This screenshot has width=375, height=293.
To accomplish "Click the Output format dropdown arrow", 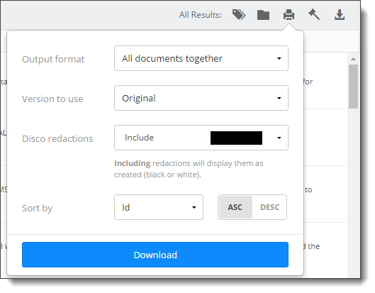I will [x=279, y=58].
